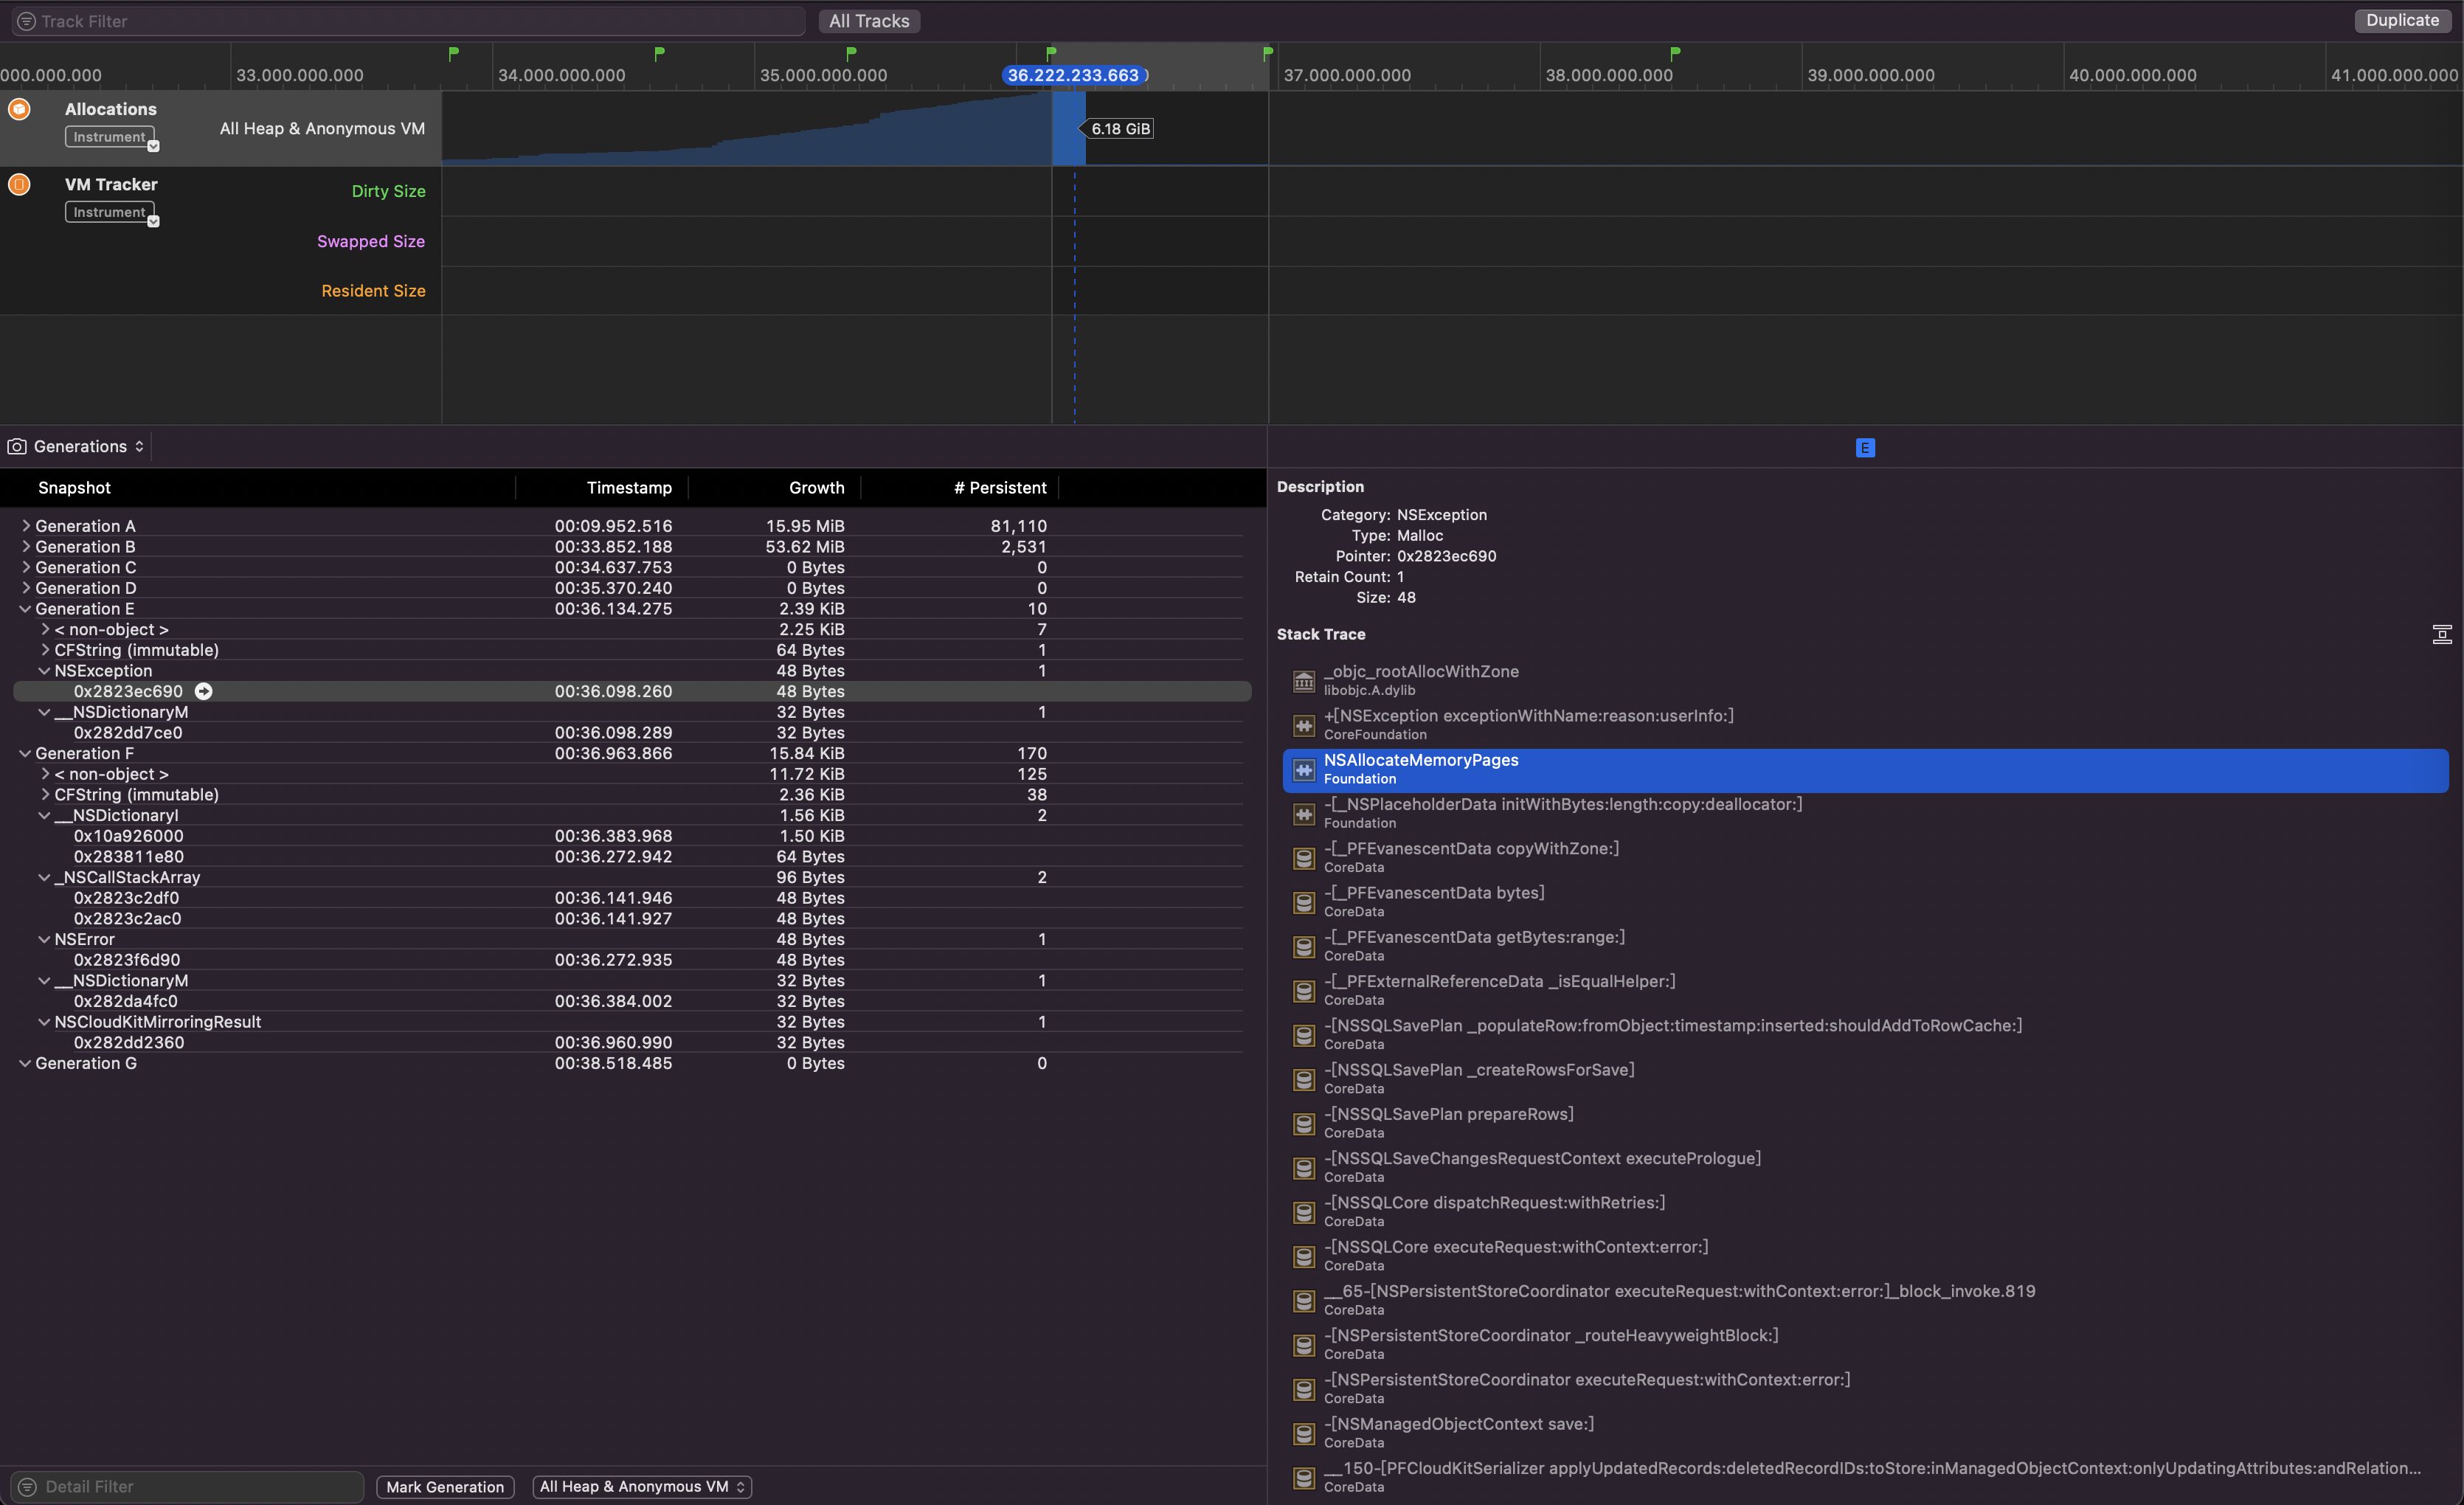Collapse the NSCloudKitMirroringResult group
Screen dimensions: 2464x1505
point(45,1022)
